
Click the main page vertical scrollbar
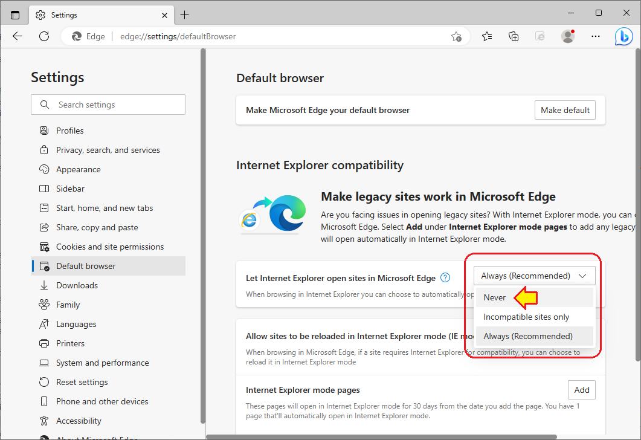[x=638, y=204]
